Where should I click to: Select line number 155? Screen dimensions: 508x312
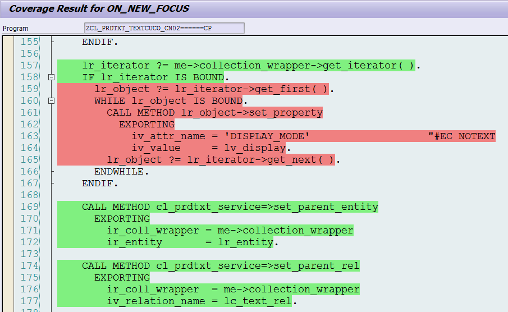[30, 42]
